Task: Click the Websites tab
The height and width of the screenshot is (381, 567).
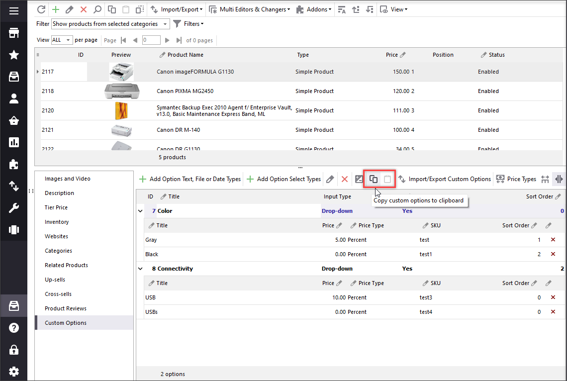Action: click(56, 236)
